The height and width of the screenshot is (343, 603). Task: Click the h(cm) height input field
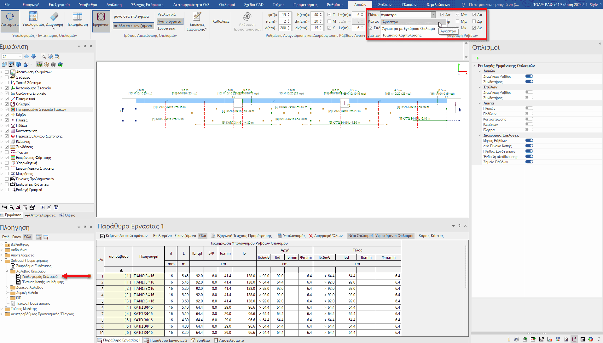(316, 15)
